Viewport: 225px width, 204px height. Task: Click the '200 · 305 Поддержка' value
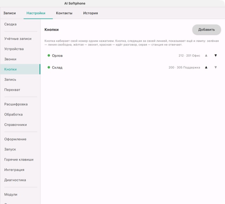(x=184, y=67)
